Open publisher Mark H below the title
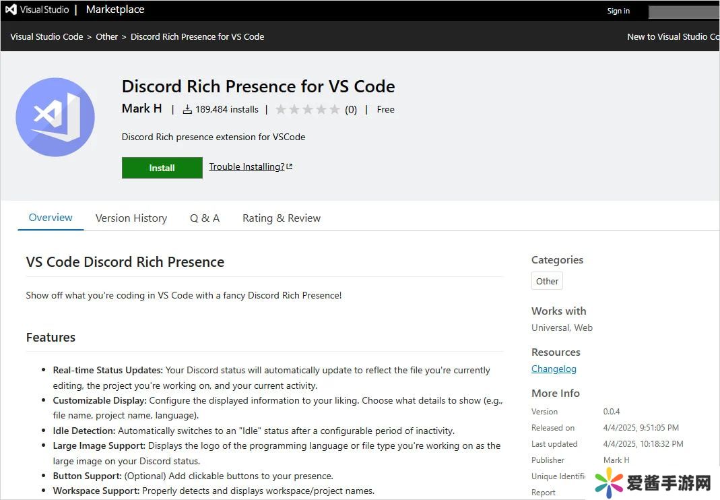Viewport: 720px width, 500px height. coord(141,108)
